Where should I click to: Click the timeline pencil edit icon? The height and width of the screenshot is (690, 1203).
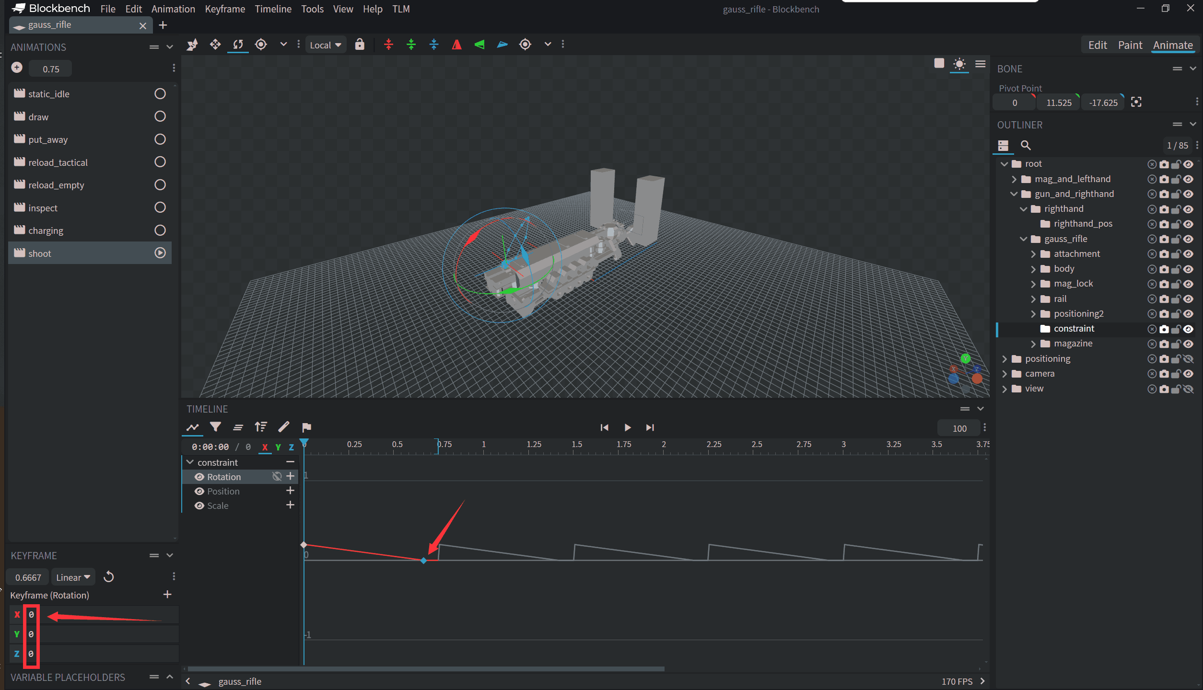pyautogui.click(x=284, y=426)
